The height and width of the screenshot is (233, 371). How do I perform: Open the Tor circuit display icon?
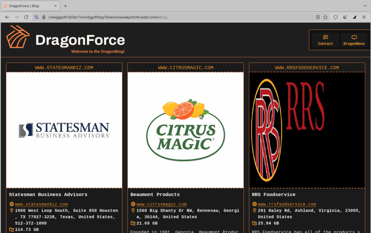[x=36, y=17]
